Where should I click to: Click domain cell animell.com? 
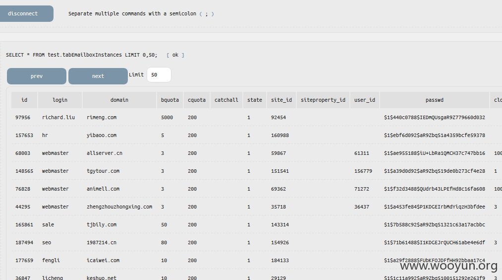point(103,189)
